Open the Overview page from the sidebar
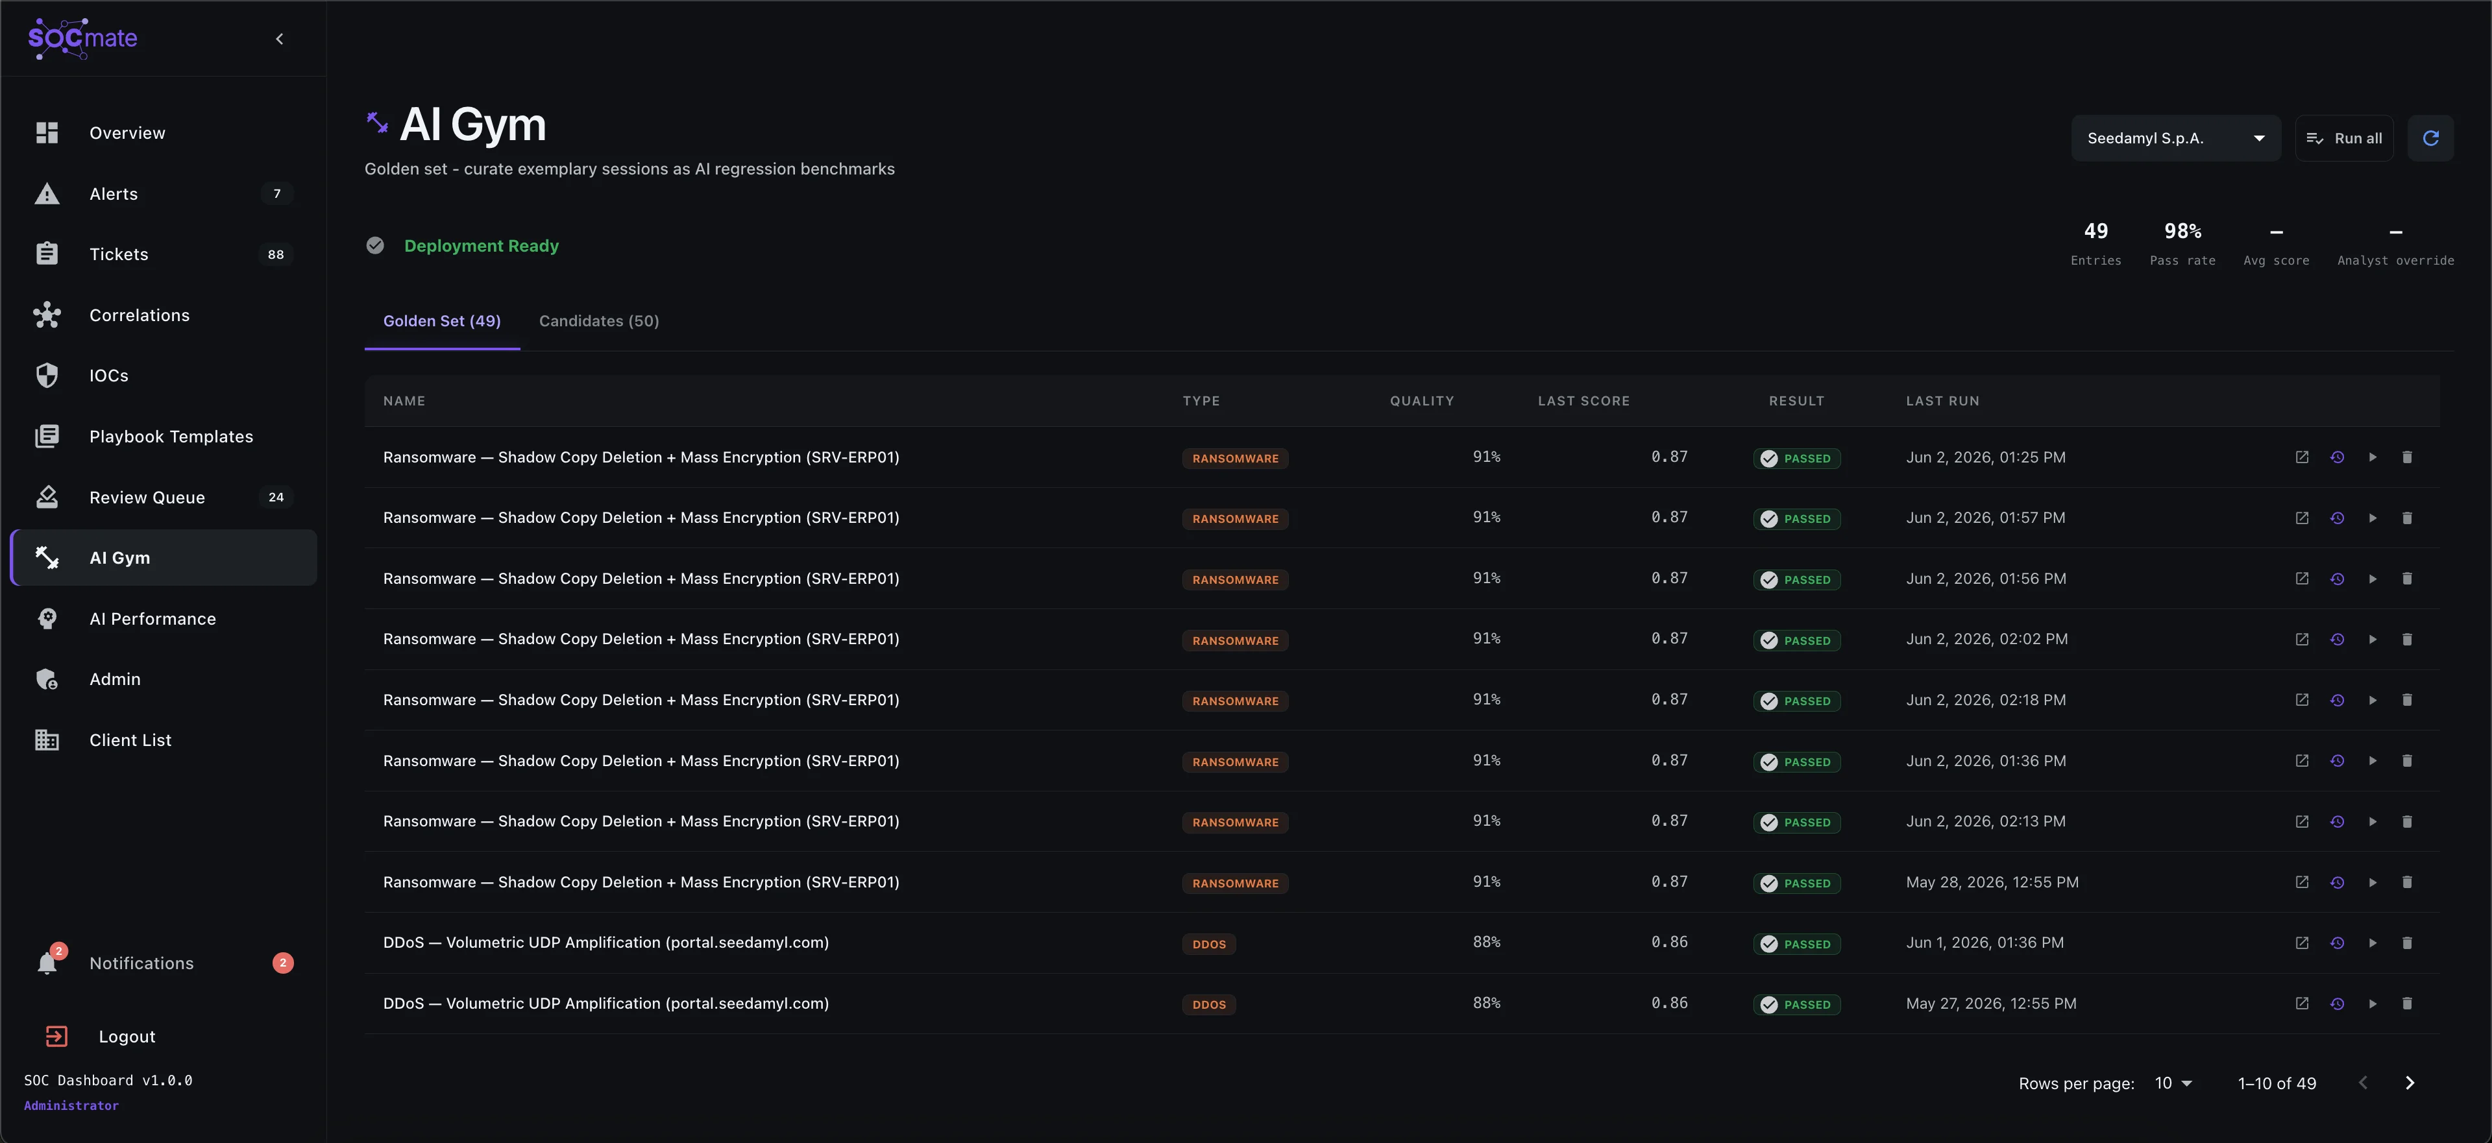This screenshot has height=1143, width=2492. pyautogui.click(x=164, y=132)
